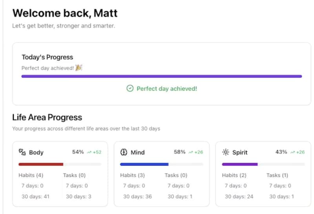Viewport: 314px width, 214px height.
Task: Click the blue Mind progress bar
Action: click(x=144, y=164)
